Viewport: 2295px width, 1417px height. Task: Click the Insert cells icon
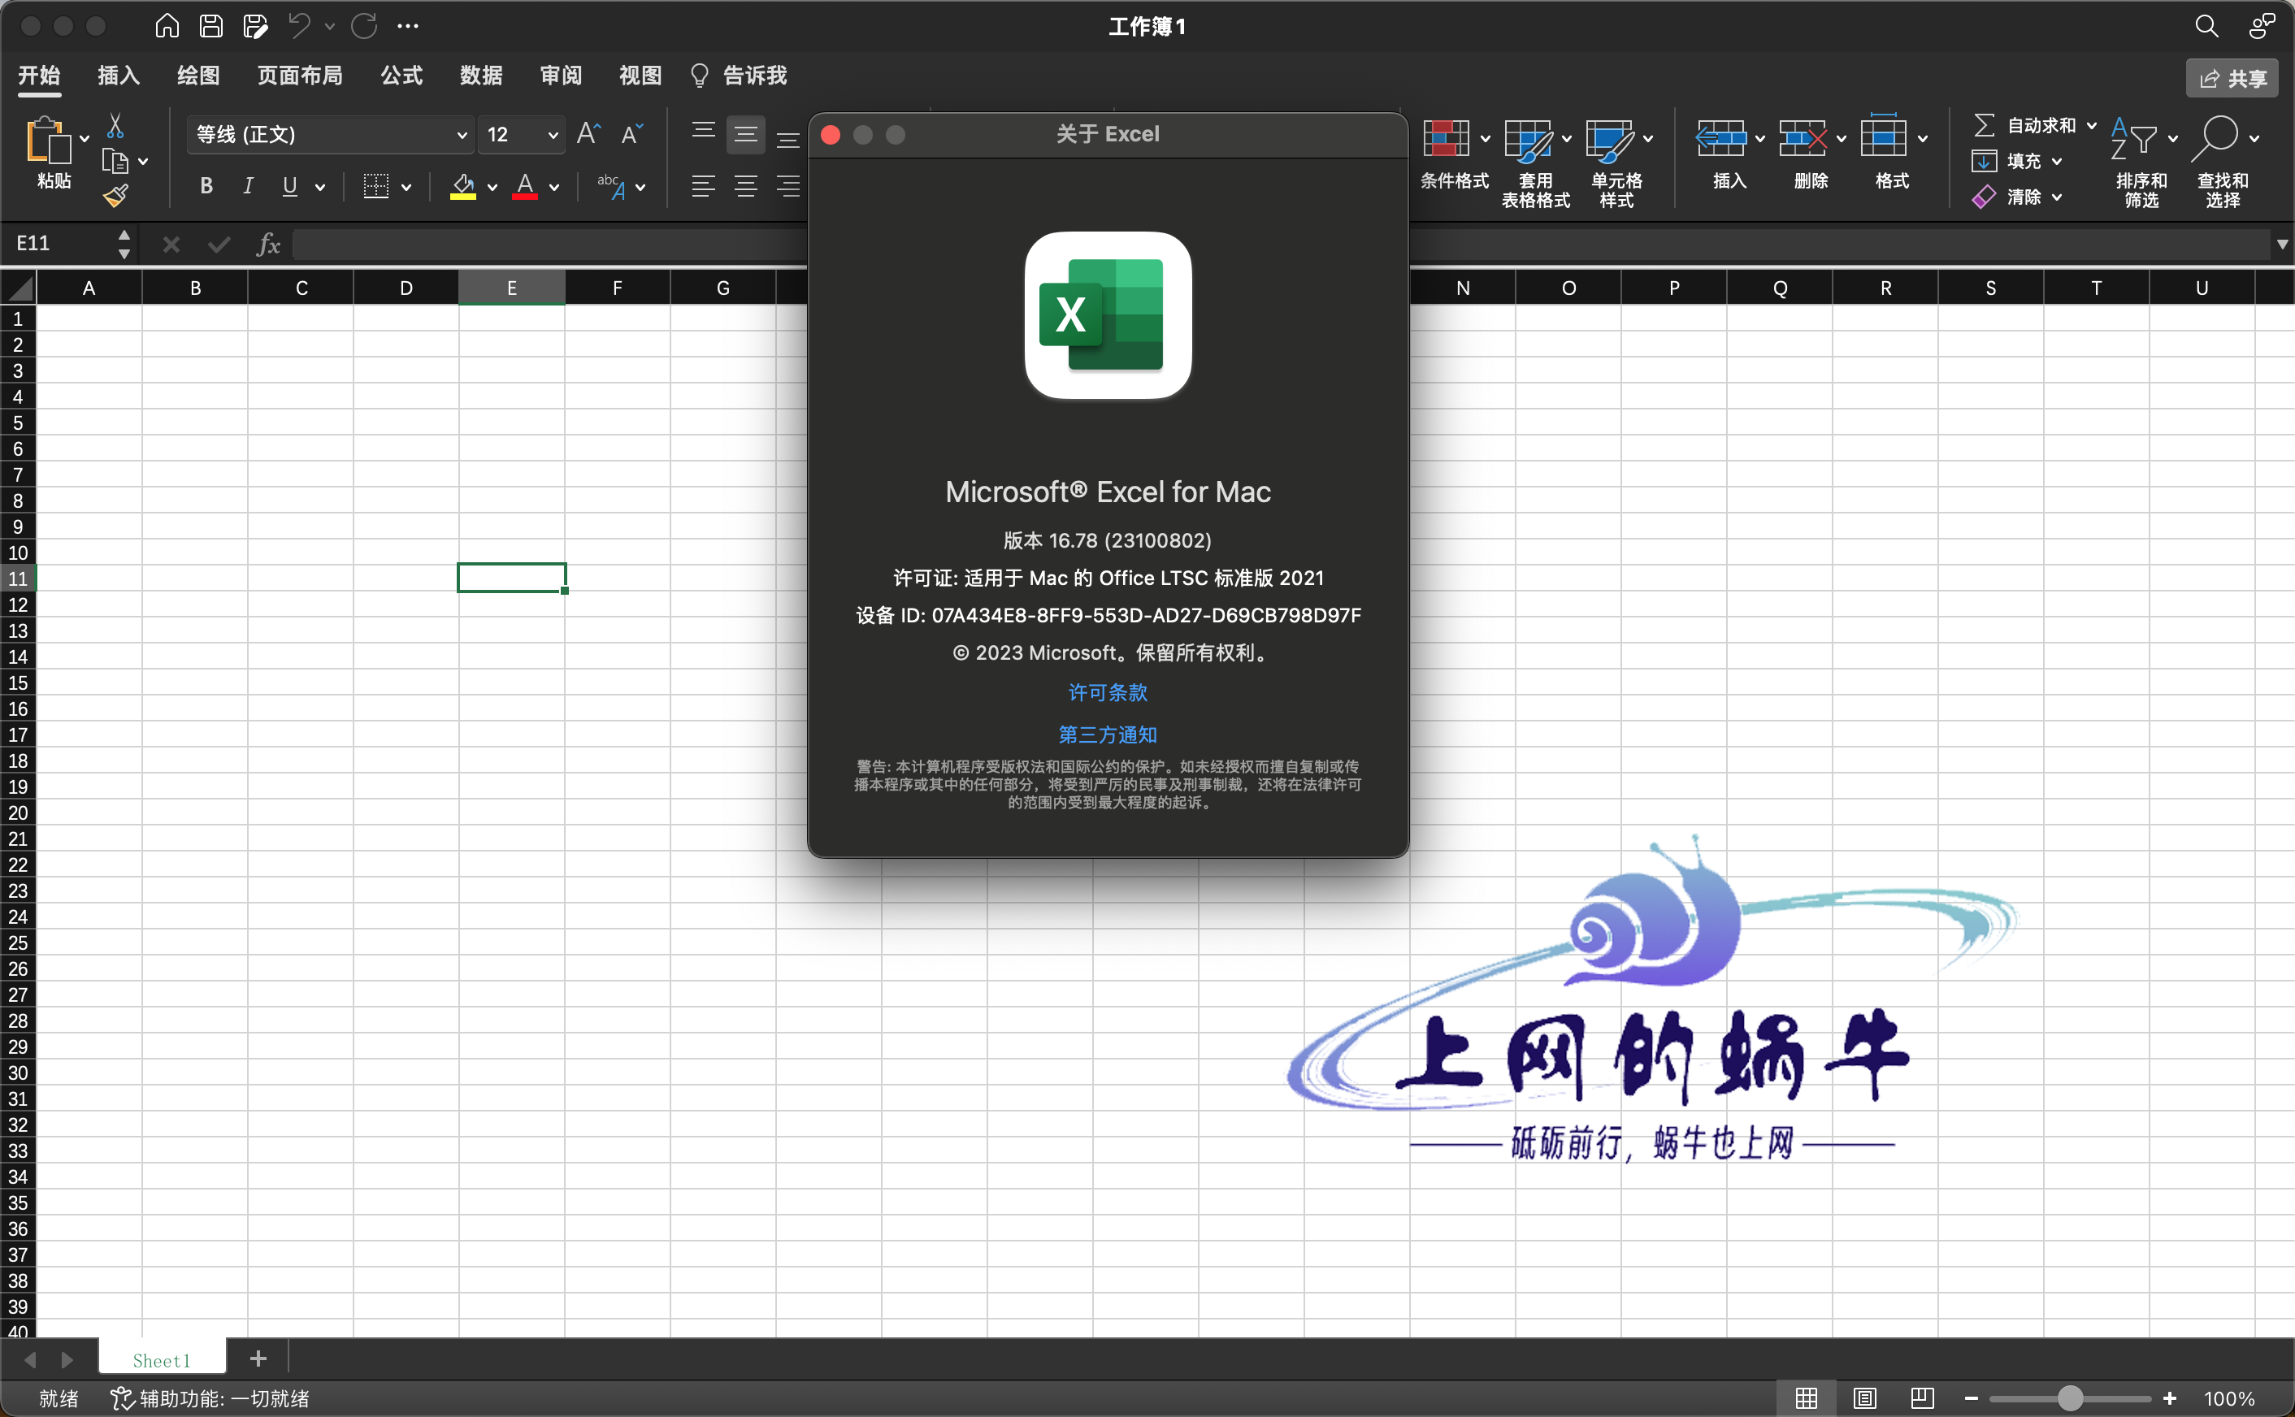pyautogui.click(x=1720, y=139)
